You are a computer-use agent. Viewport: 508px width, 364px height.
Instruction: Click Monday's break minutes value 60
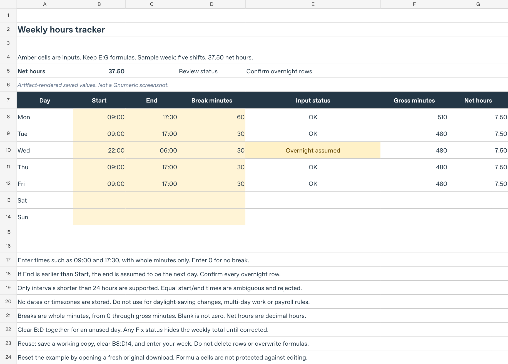click(x=241, y=117)
